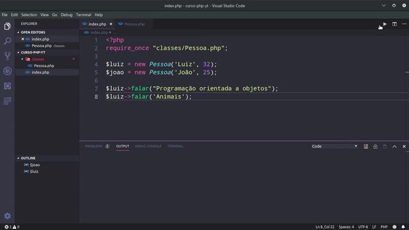Change the LF end of line sequence
This screenshot has width=409, height=230.
tap(374, 227)
